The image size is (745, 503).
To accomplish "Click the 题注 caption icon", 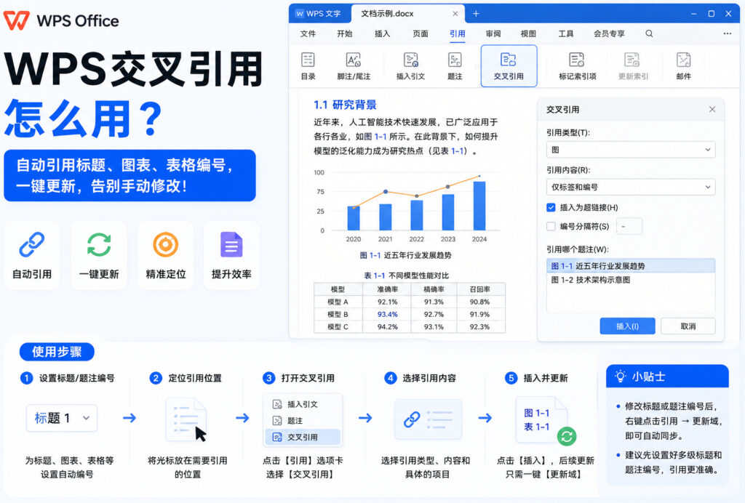I will coord(455,60).
